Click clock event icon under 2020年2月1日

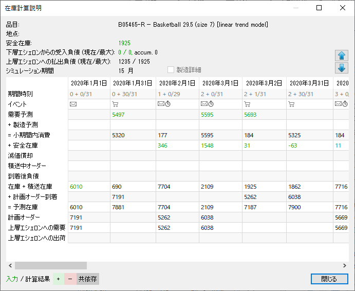pos(167,104)
